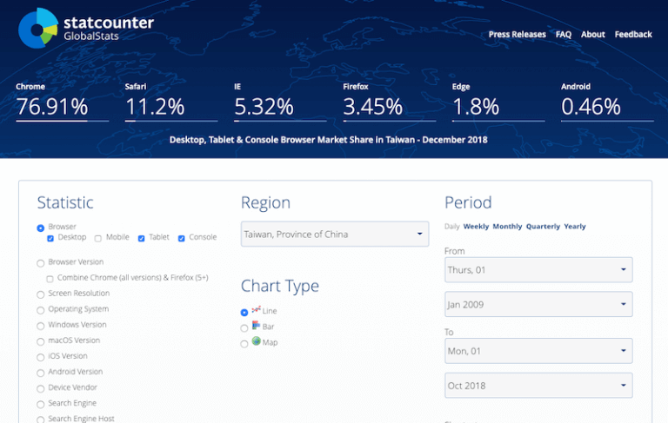
Task: Click the Browser Market Share in Taiwan subtitle
Action: click(x=329, y=140)
